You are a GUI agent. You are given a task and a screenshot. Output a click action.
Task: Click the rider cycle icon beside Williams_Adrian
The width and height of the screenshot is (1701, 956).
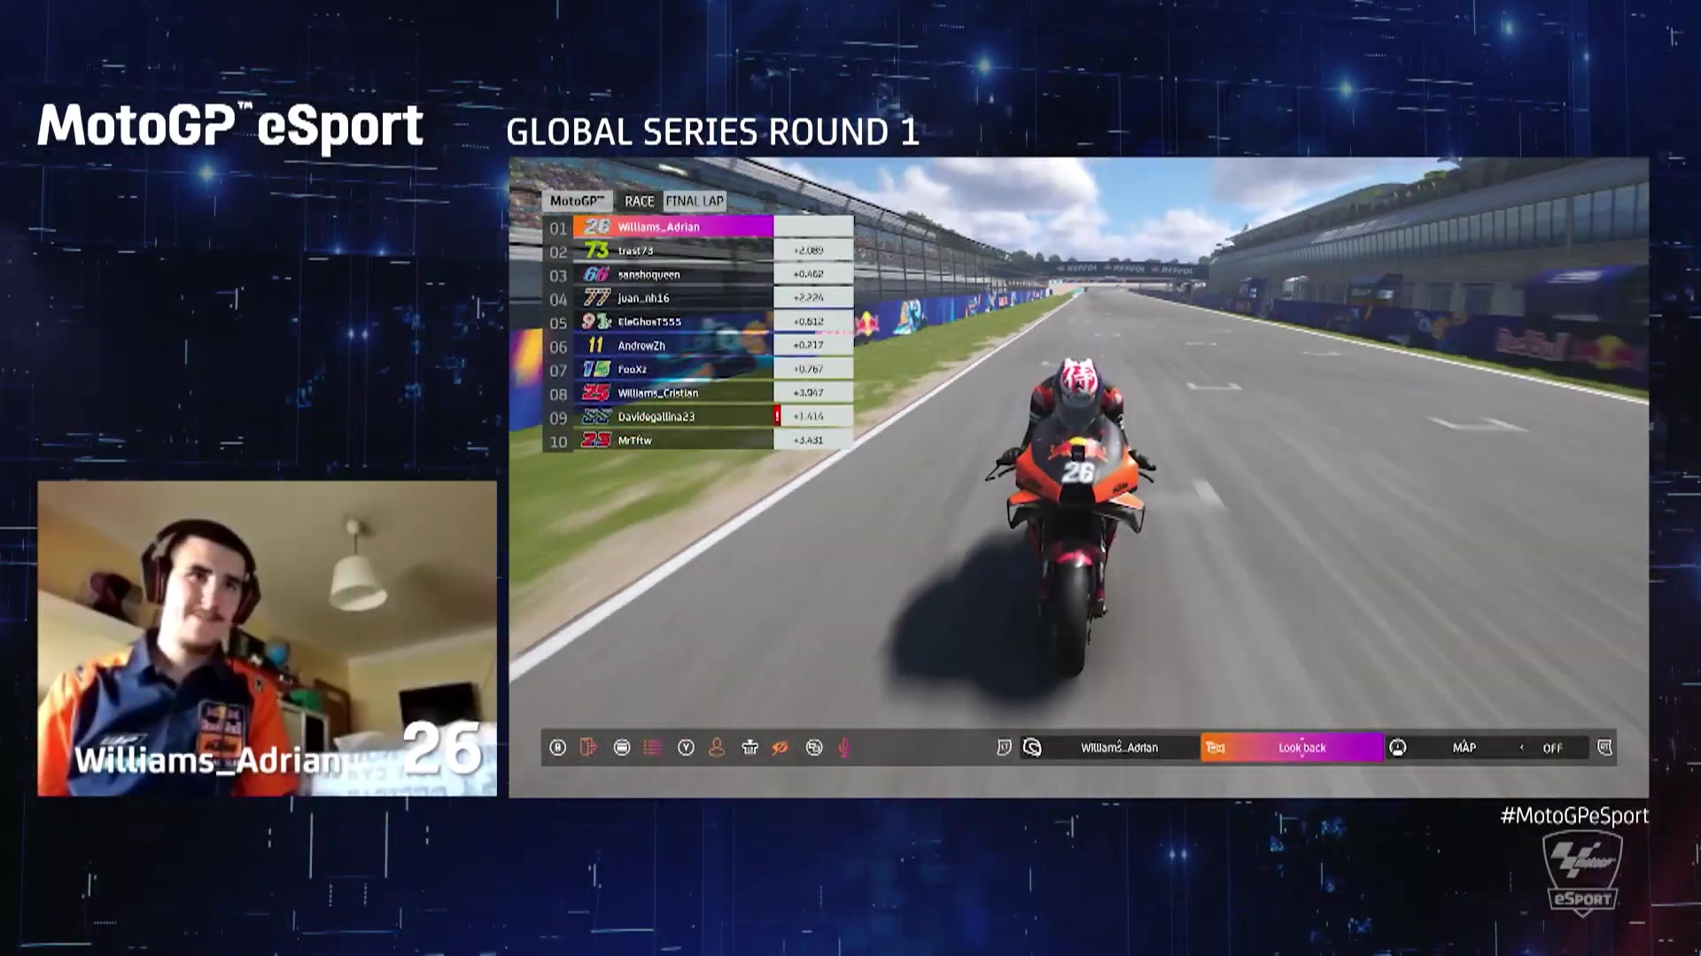1032,748
